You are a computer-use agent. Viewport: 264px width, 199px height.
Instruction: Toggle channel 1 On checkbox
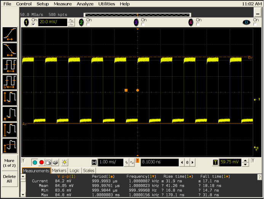(34, 24)
